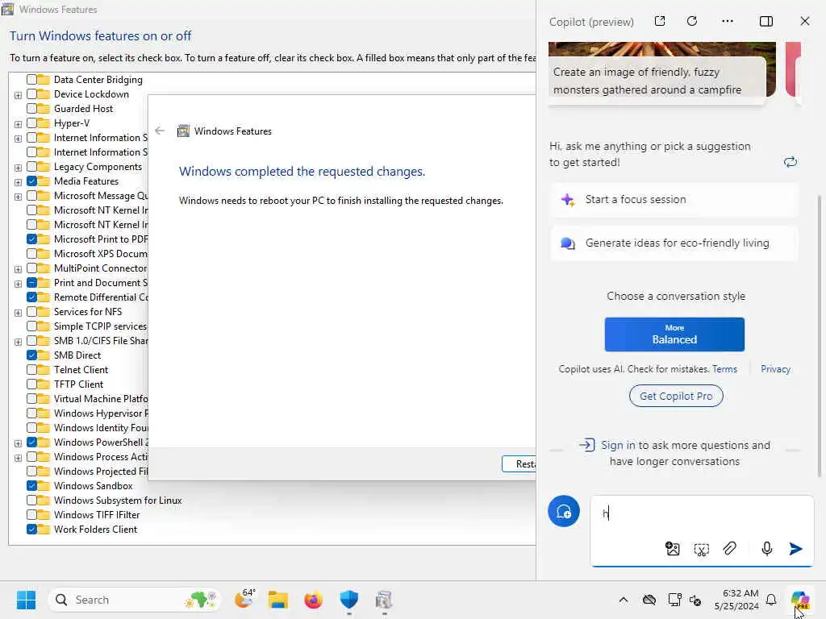The image size is (826, 619).
Task: Choose More Balanced conversation style
Action: pos(674,334)
